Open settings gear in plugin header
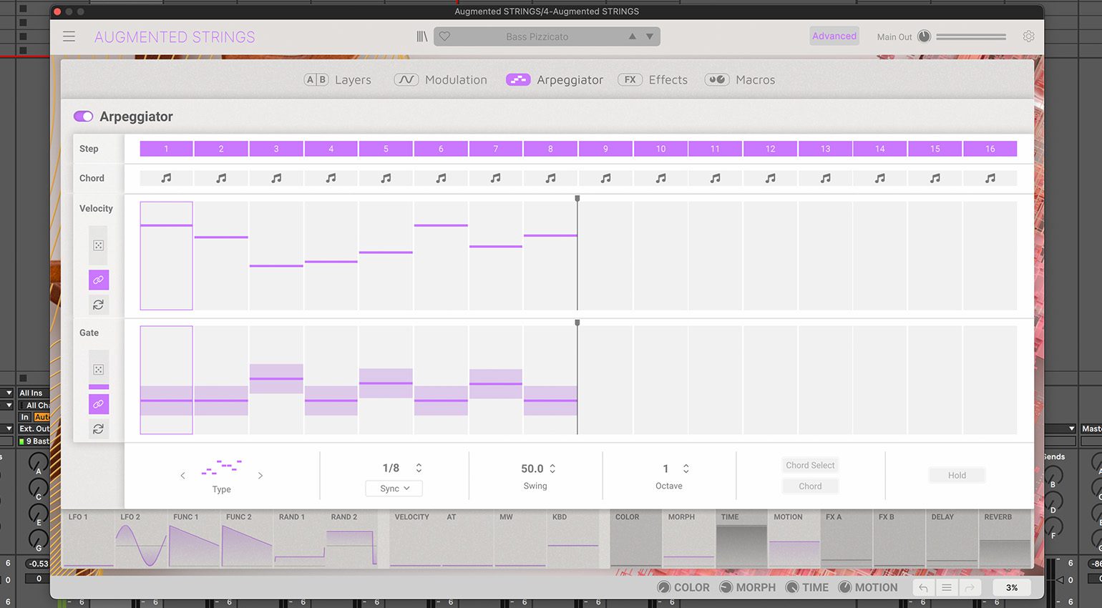Viewport: 1102px width, 608px height. [x=1028, y=36]
